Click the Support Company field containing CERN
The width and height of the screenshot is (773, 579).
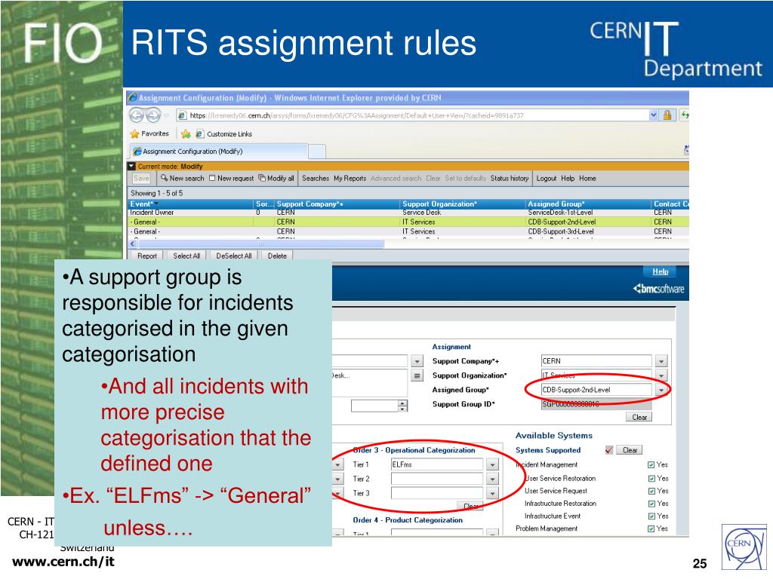pyautogui.click(x=596, y=361)
